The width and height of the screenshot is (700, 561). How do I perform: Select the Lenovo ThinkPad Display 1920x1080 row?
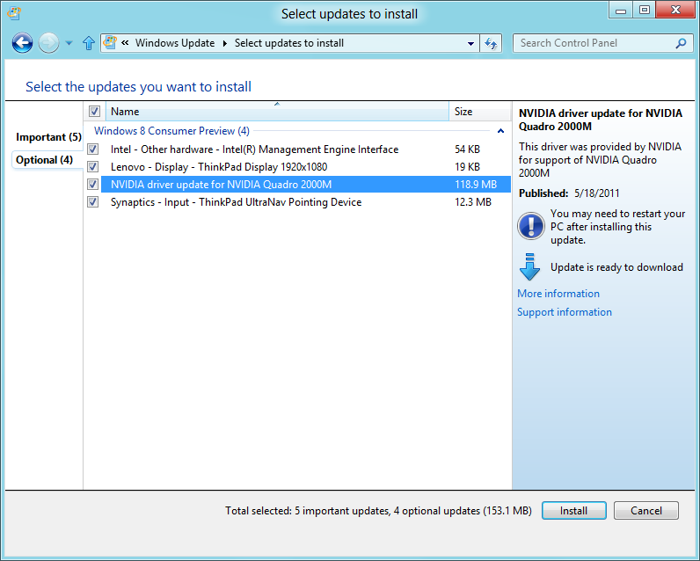306,166
